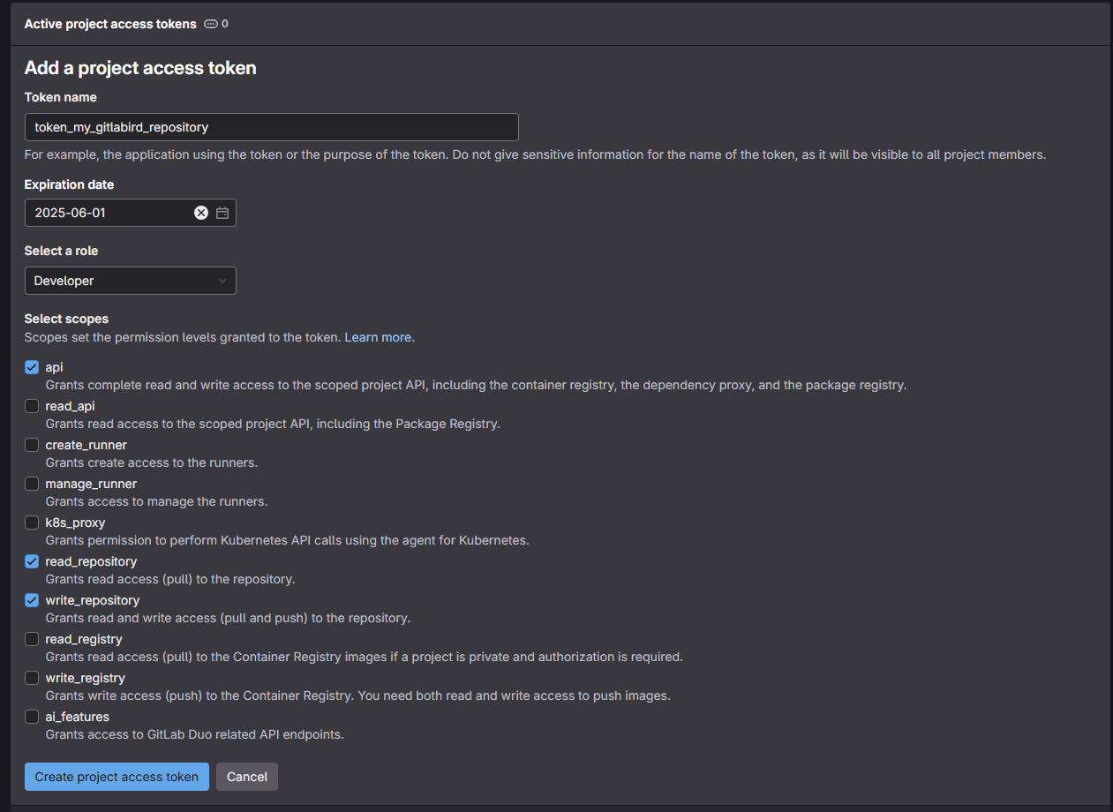Focus the expiration date text field

point(106,213)
